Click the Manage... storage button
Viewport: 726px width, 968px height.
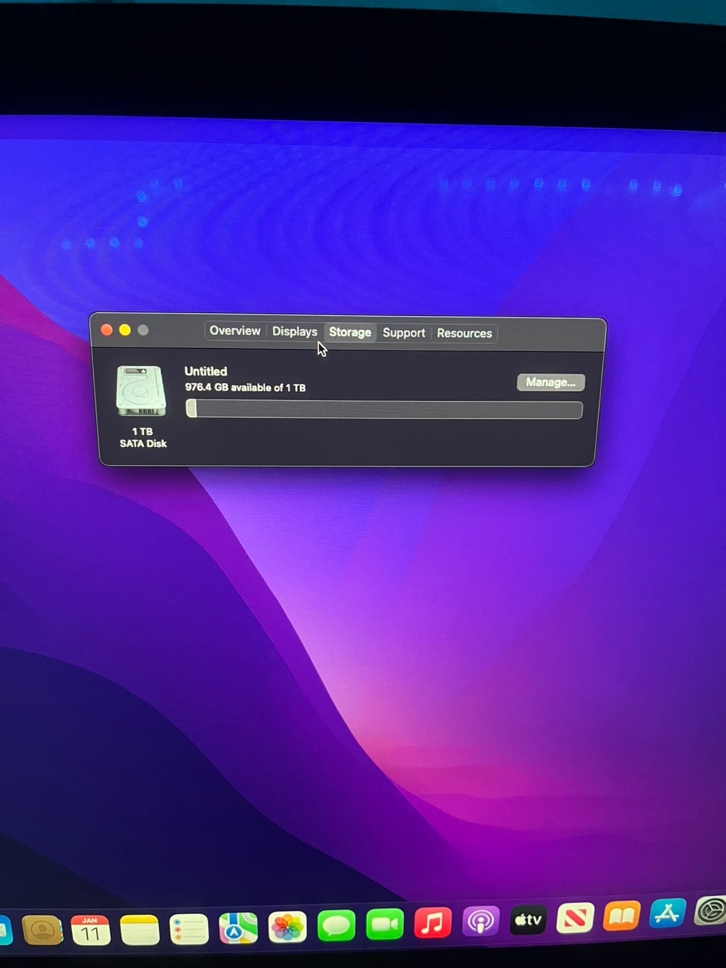(x=551, y=382)
